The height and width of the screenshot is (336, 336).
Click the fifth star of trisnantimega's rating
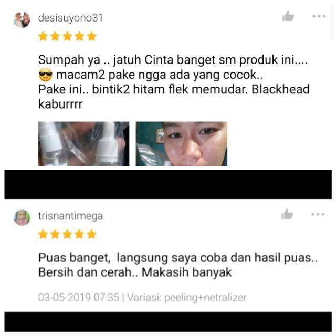tap(92, 234)
